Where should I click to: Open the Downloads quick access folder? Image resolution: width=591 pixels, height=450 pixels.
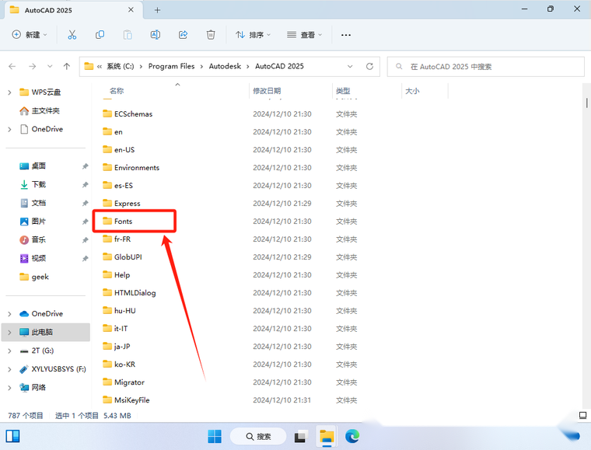(x=38, y=184)
